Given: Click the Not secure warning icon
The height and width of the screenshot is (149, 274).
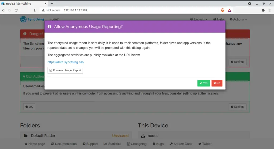Looking at the screenshot, I should (x=43, y=10).
